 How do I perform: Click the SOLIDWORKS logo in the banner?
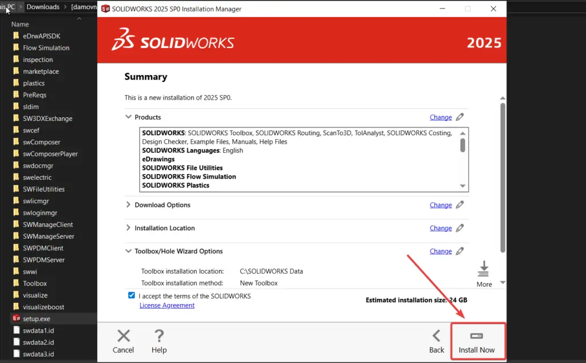(173, 40)
